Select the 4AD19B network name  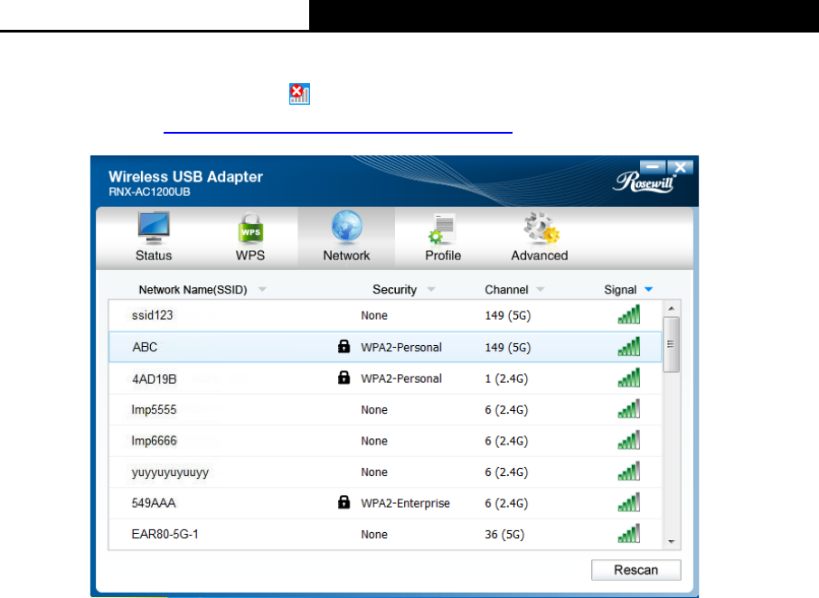tap(154, 378)
